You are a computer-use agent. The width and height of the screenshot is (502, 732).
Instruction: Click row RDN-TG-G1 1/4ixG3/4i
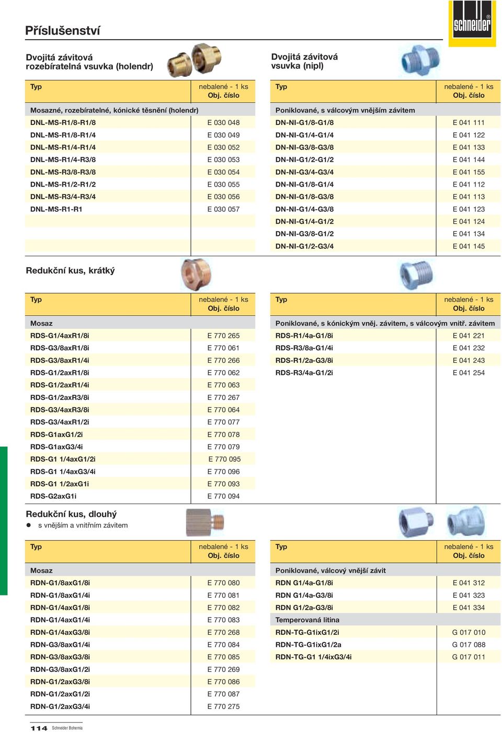pyautogui.click(x=385, y=657)
